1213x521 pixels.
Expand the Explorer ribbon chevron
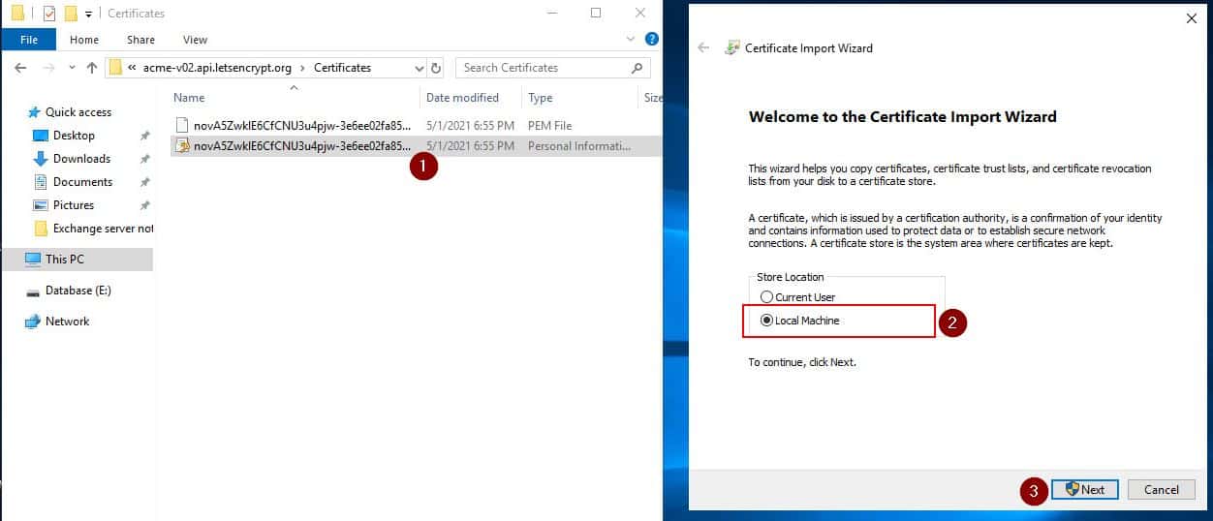point(633,40)
